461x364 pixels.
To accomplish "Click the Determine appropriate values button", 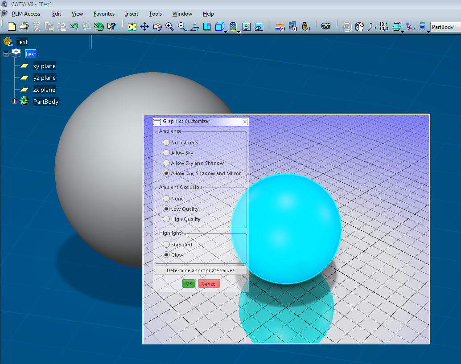I will [x=201, y=270].
